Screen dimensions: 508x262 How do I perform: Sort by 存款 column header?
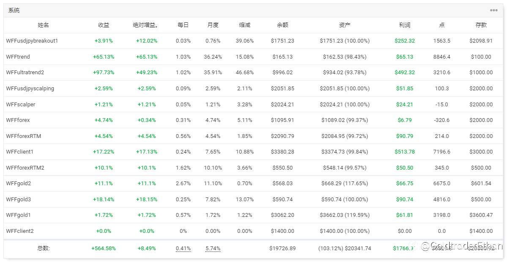(481, 25)
